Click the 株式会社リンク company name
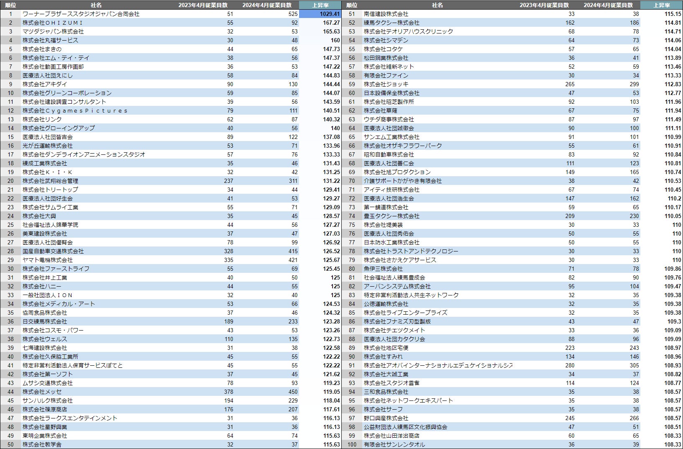Viewport: 683px width, 449px height. tap(42, 119)
